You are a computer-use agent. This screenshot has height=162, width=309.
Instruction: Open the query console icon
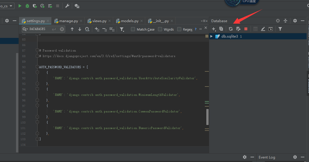point(271,29)
